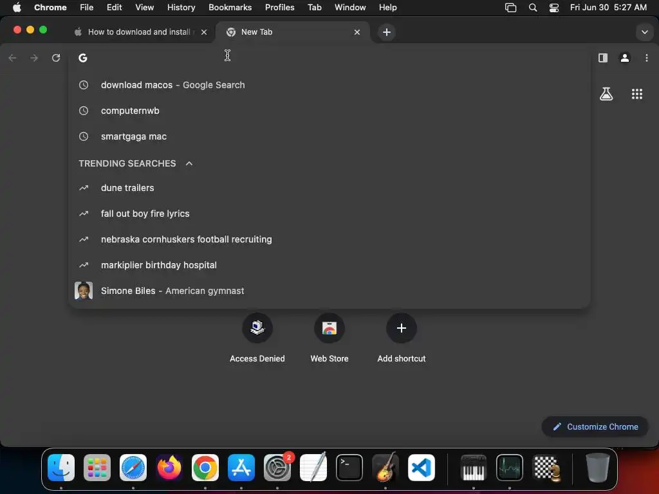Click the Chrome back arrow
Screen dimensions: 659x494
13,58
